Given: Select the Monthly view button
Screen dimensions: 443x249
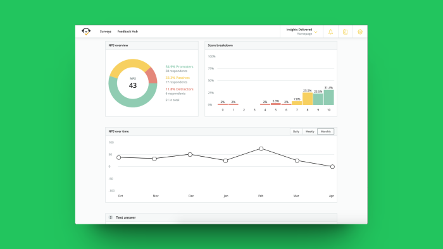Looking at the screenshot, I should coord(326,131).
